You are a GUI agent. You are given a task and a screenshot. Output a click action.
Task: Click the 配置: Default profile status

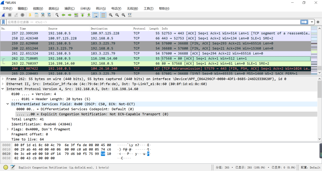tap(310, 167)
